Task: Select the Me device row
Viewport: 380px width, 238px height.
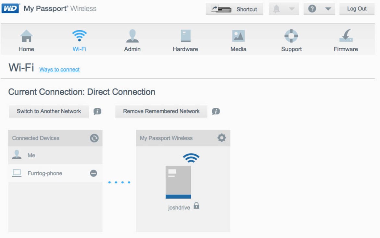Action: (55, 155)
